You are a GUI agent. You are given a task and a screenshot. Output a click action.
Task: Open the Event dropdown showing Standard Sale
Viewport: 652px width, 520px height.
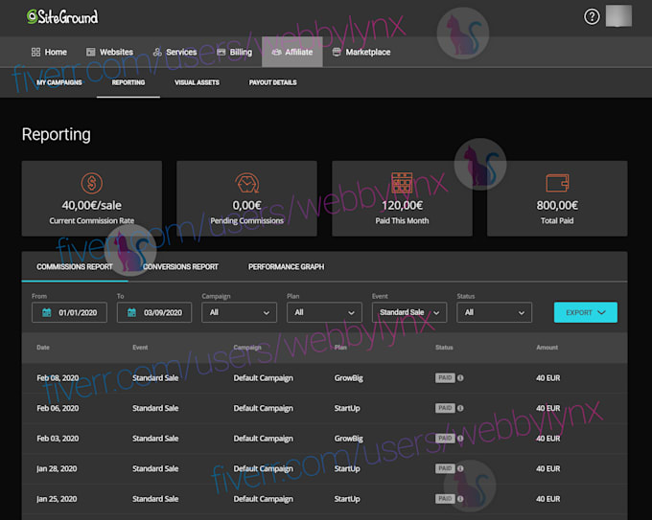[409, 312]
